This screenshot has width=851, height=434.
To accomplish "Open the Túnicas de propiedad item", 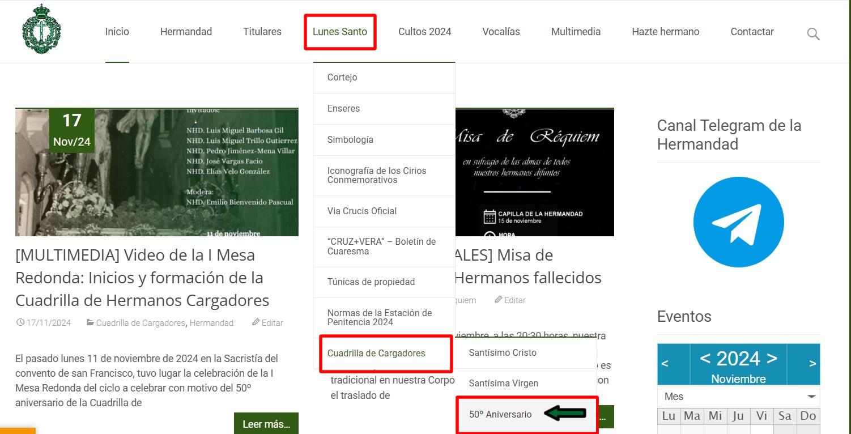I will (371, 282).
